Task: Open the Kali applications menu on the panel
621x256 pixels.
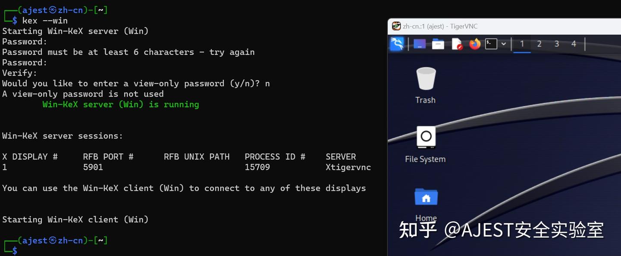Action: click(397, 44)
